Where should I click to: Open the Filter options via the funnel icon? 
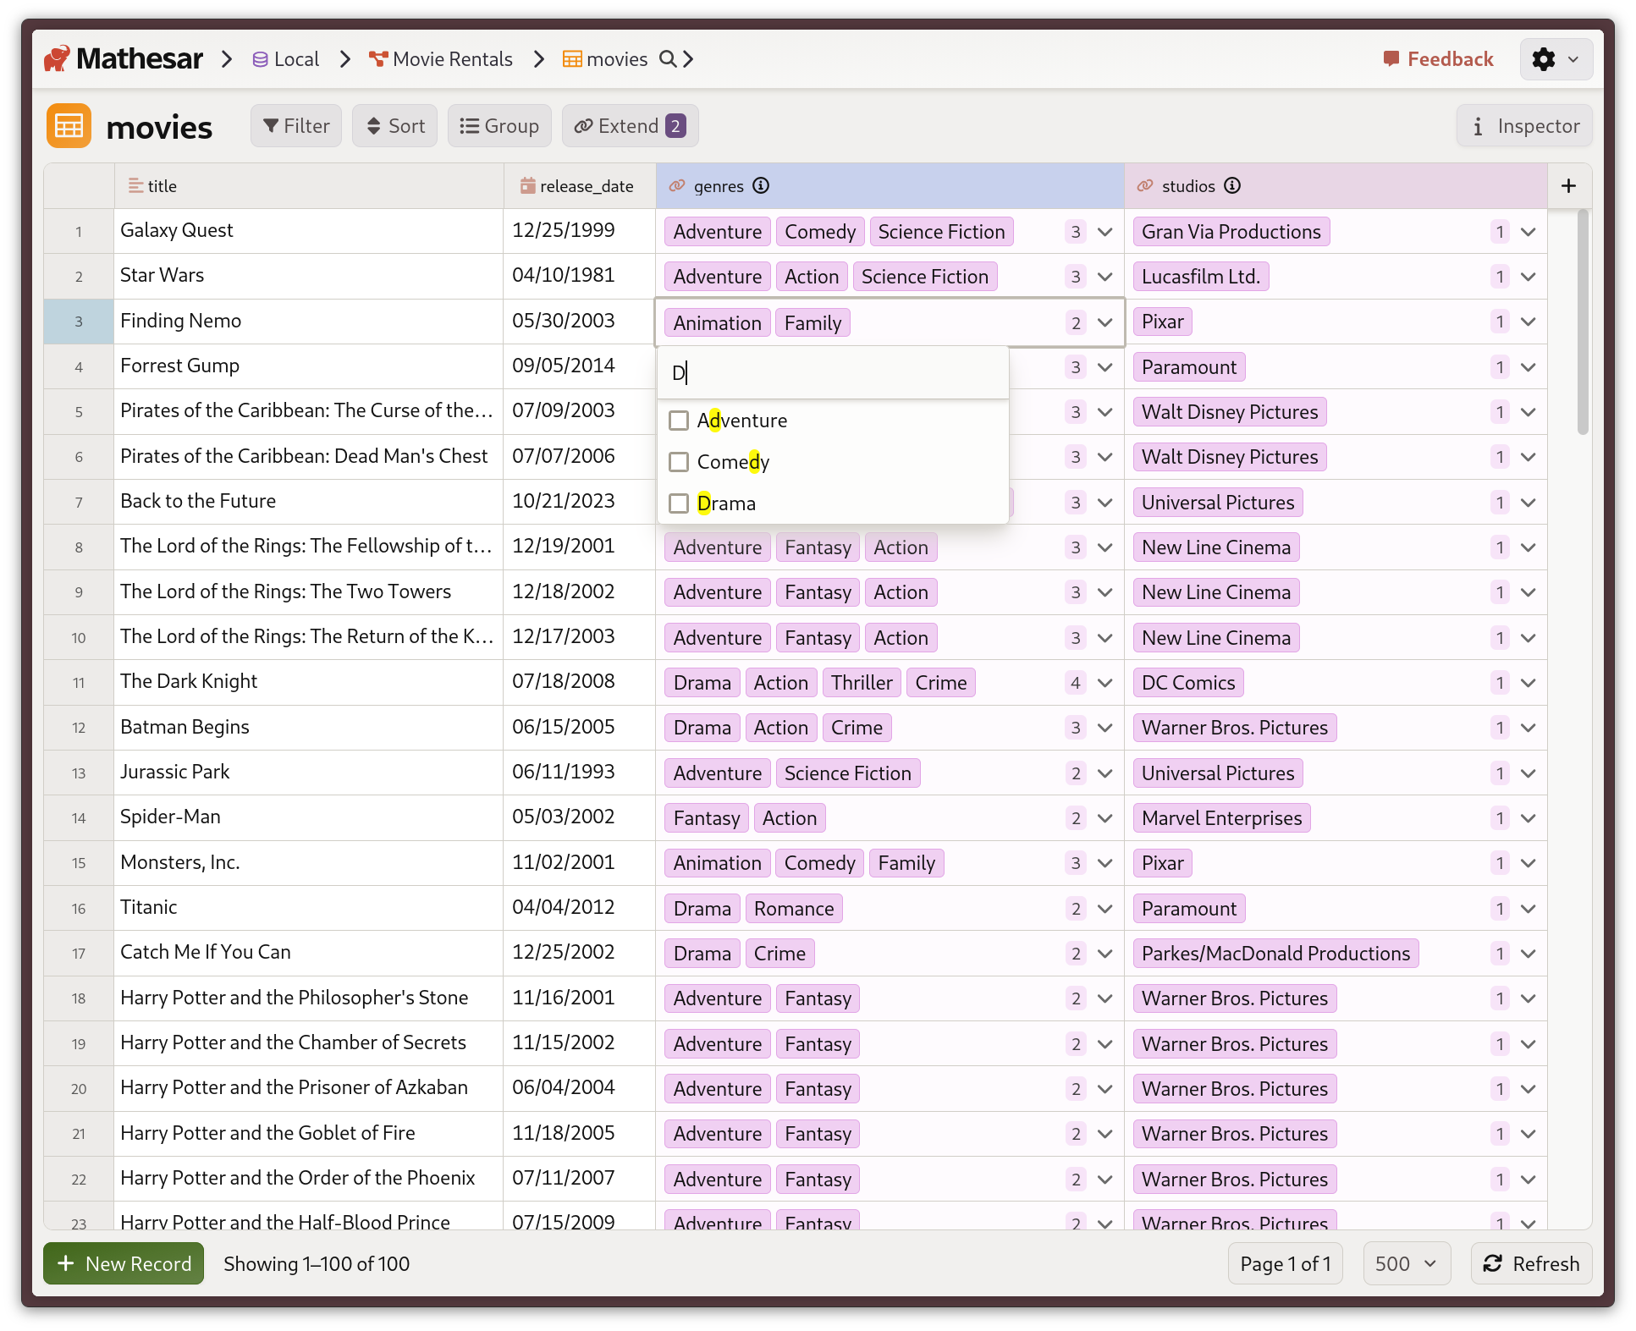pos(271,125)
